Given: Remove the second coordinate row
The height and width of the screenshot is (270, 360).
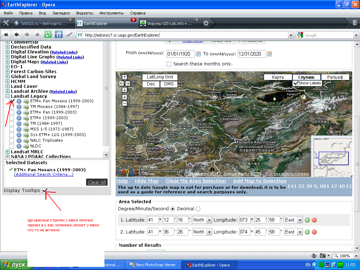Looking at the screenshot, I should (314, 232).
